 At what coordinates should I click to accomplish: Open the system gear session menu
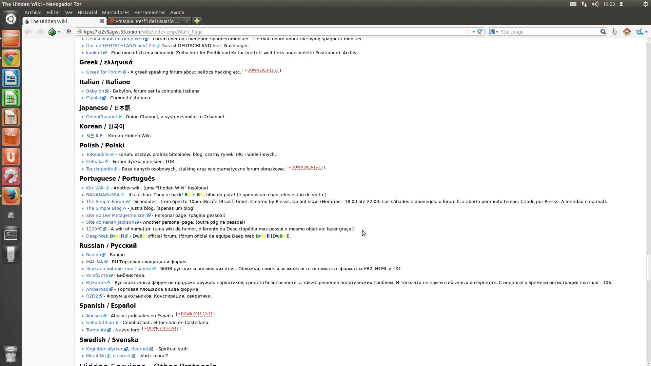[645, 4]
